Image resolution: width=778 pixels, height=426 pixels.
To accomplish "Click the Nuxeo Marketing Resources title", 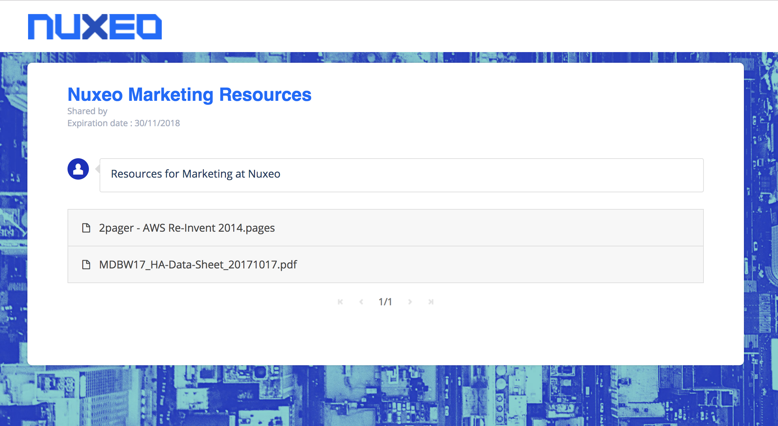I will (x=189, y=95).
